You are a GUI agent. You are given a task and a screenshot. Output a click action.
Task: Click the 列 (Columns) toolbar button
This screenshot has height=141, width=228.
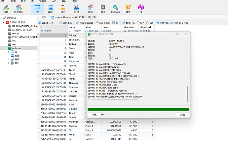115,23
